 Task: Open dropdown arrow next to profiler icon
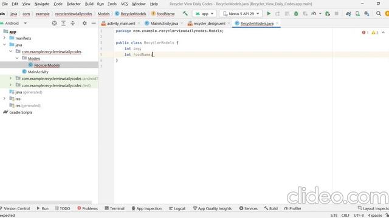(x=320, y=13)
